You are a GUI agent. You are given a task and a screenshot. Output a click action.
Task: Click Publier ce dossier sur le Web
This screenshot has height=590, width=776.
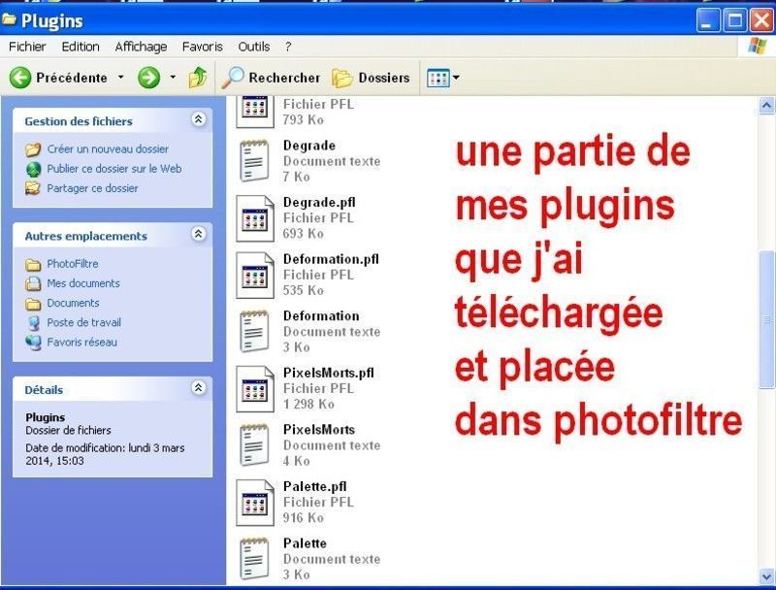(x=113, y=169)
